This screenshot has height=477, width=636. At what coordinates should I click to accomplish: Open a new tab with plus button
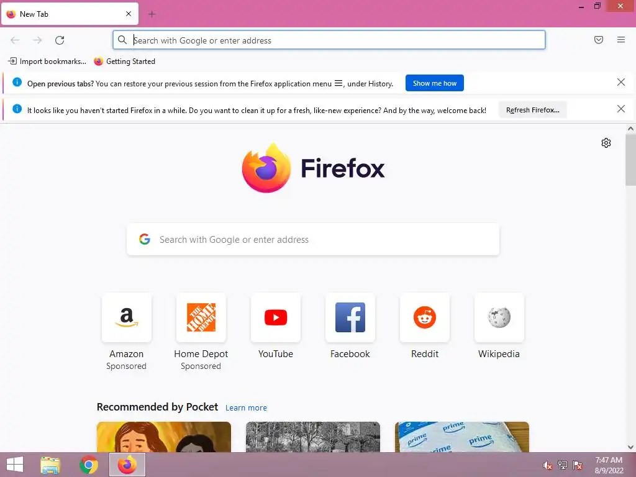152,14
